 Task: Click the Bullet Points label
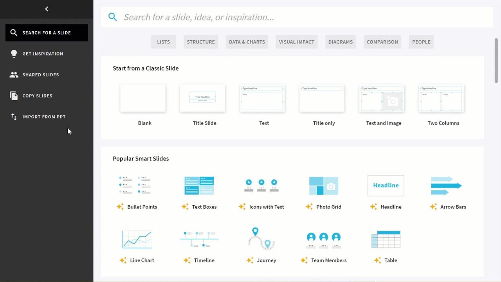pos(142,207)
